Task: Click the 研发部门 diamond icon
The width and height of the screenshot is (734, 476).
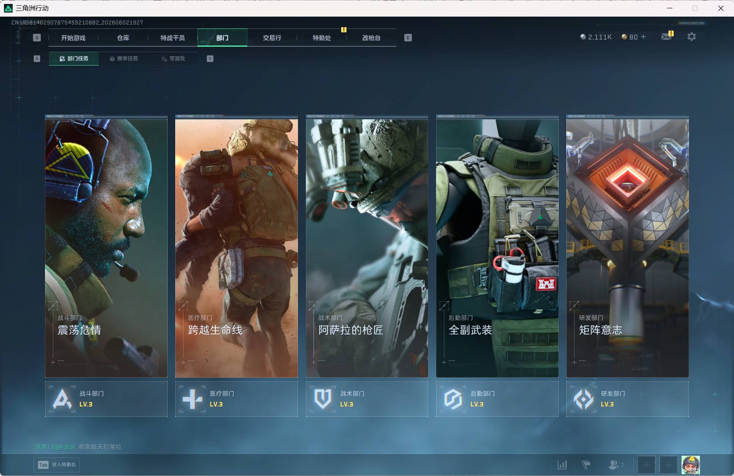Action: 583,399
